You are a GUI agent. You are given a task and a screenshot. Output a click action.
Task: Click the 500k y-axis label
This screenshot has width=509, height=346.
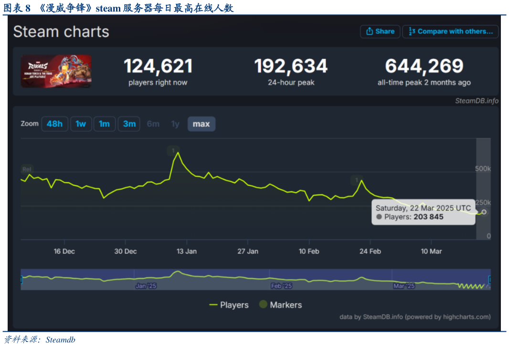483,169
